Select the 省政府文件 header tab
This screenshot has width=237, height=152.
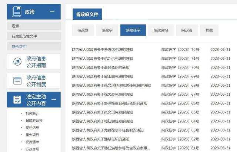coord(87,14)
